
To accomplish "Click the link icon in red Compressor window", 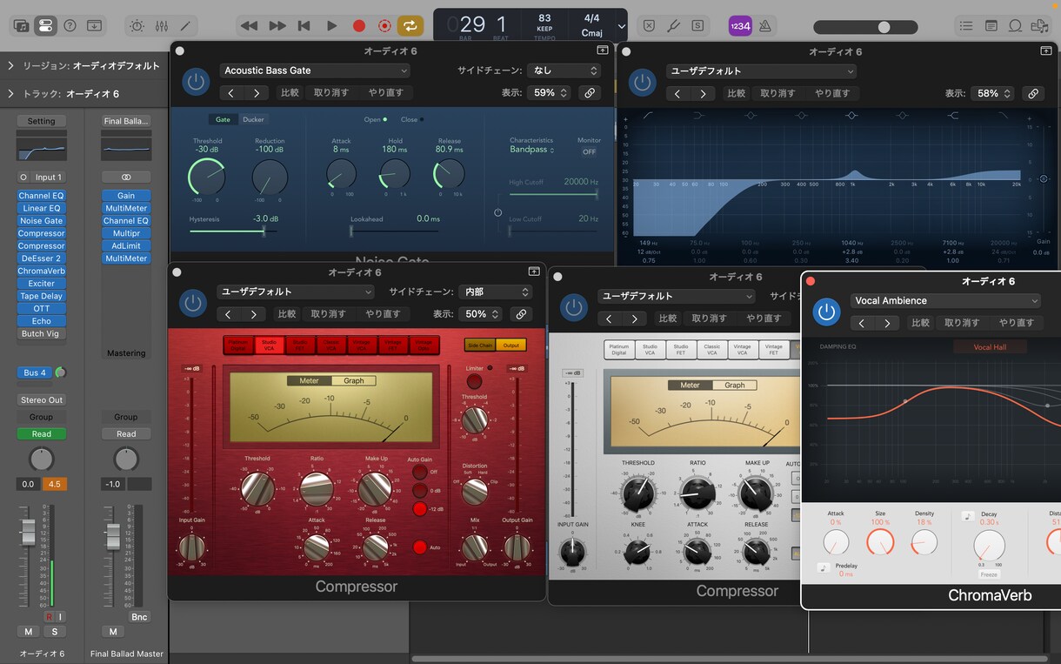I will coord(521,314).
